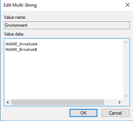Screen dimensions: 133x121
Task: Click the word valueA in first line
Action: [x=31, y=44]
